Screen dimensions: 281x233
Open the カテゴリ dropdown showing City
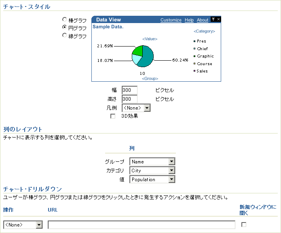point(152,170)
